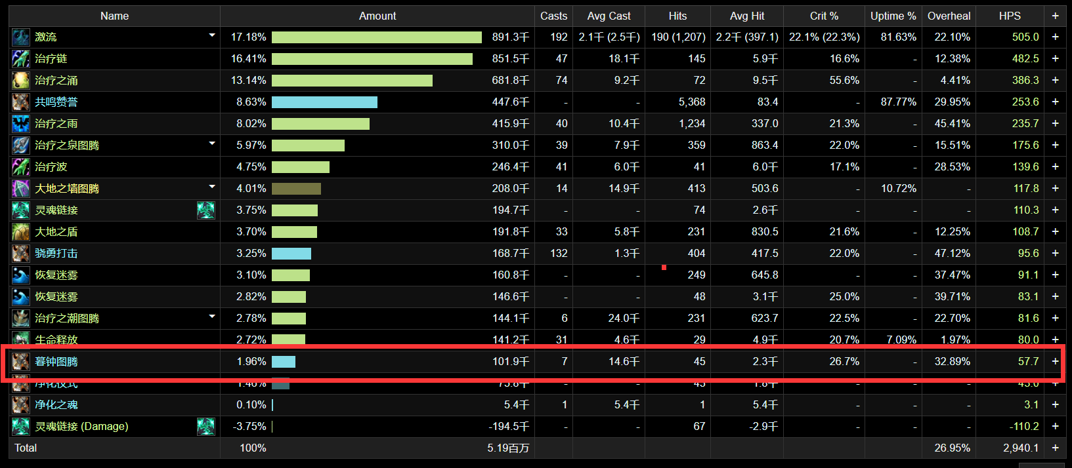This screenshot has width=1072, height=468.
Task: Open the 大地之盾 spell link
Action: coord(56,232)
